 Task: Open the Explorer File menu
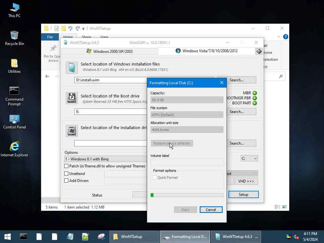click(50, 37)
